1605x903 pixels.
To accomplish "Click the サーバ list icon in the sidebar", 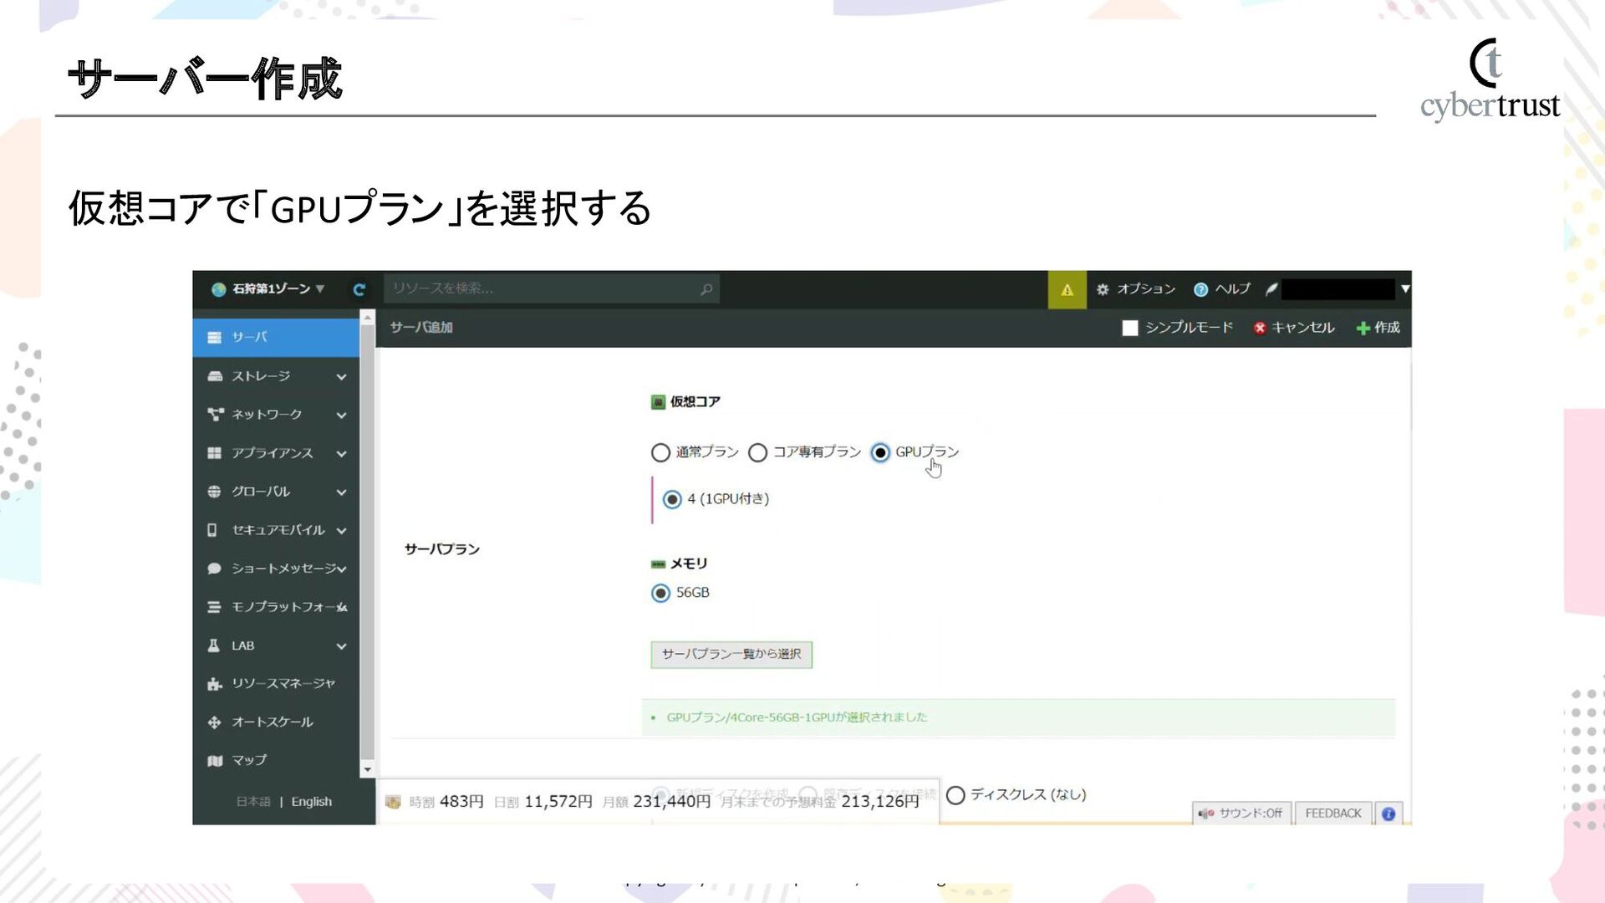I will [214, 338].
